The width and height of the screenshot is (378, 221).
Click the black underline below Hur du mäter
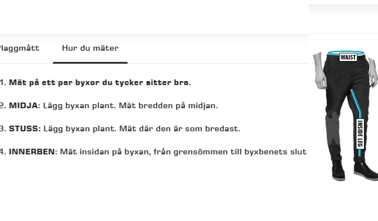click(x=90, y=63)
